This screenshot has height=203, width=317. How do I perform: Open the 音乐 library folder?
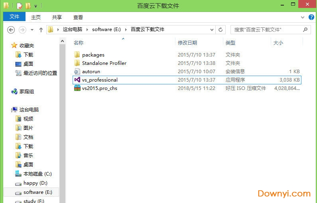click(x=28, y=155)
